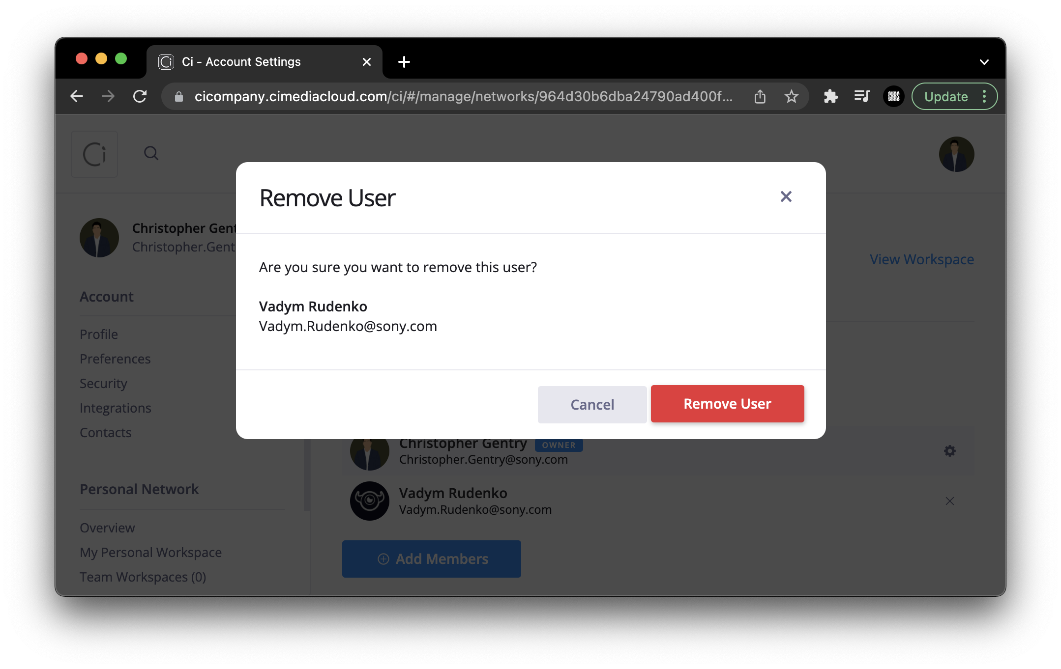Click Christopher Gentry's sidebar profile avatar
This screenshot has height=669, width=1061.
pos(99,238)
